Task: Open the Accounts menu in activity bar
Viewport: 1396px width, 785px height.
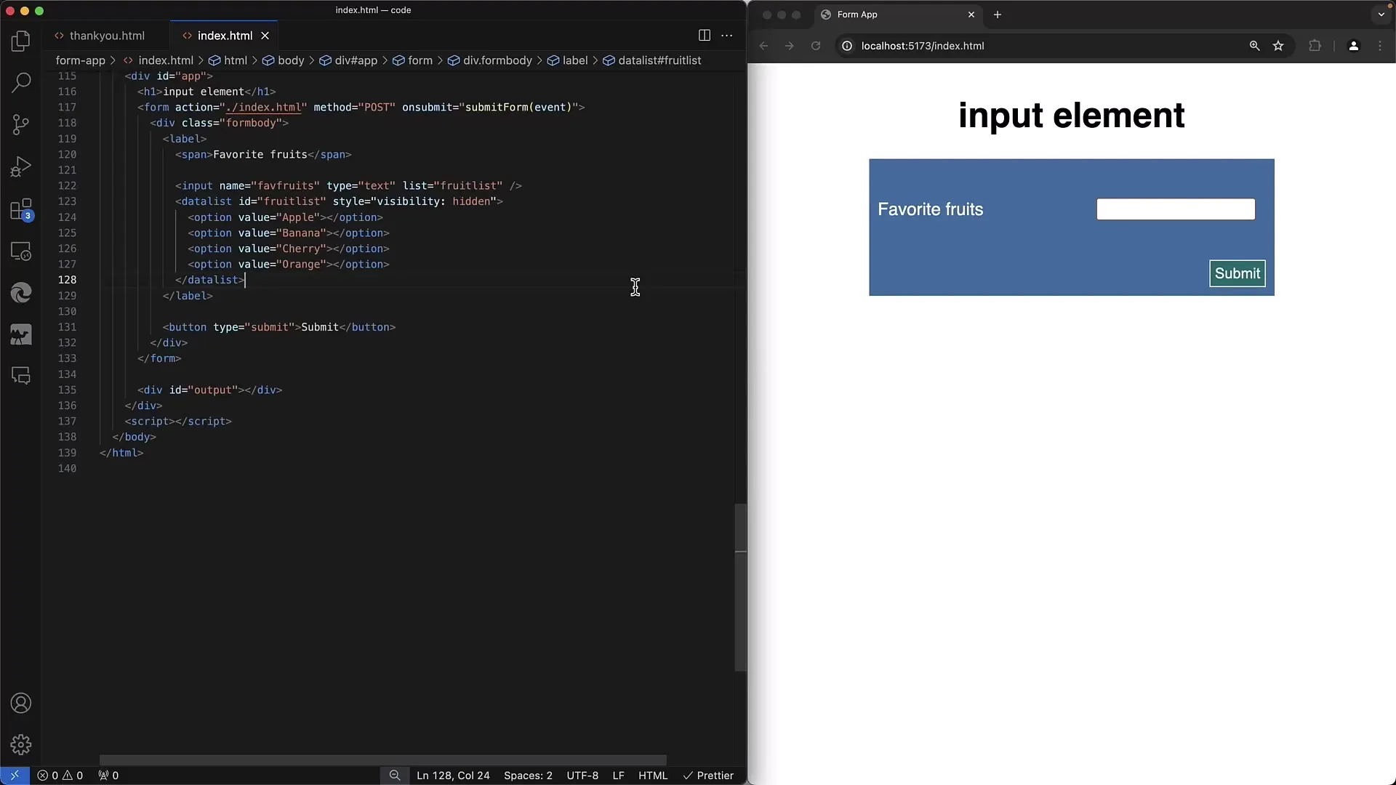Action: [x=21, y=703]
